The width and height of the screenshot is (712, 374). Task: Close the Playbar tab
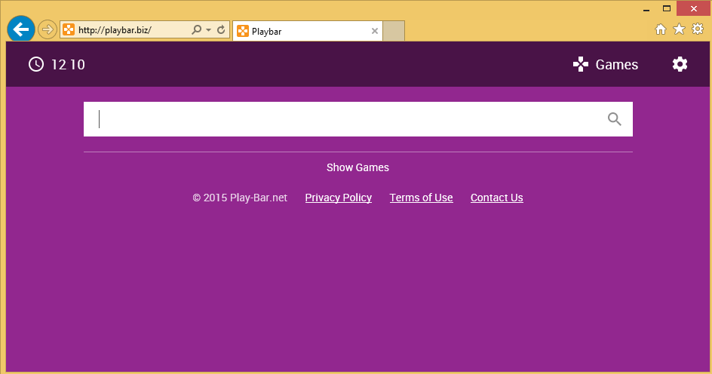(x=375, y=31)
